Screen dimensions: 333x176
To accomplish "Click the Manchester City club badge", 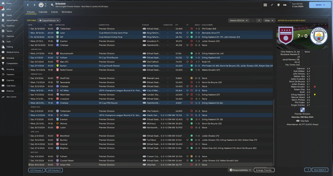I will pos(41,5).
